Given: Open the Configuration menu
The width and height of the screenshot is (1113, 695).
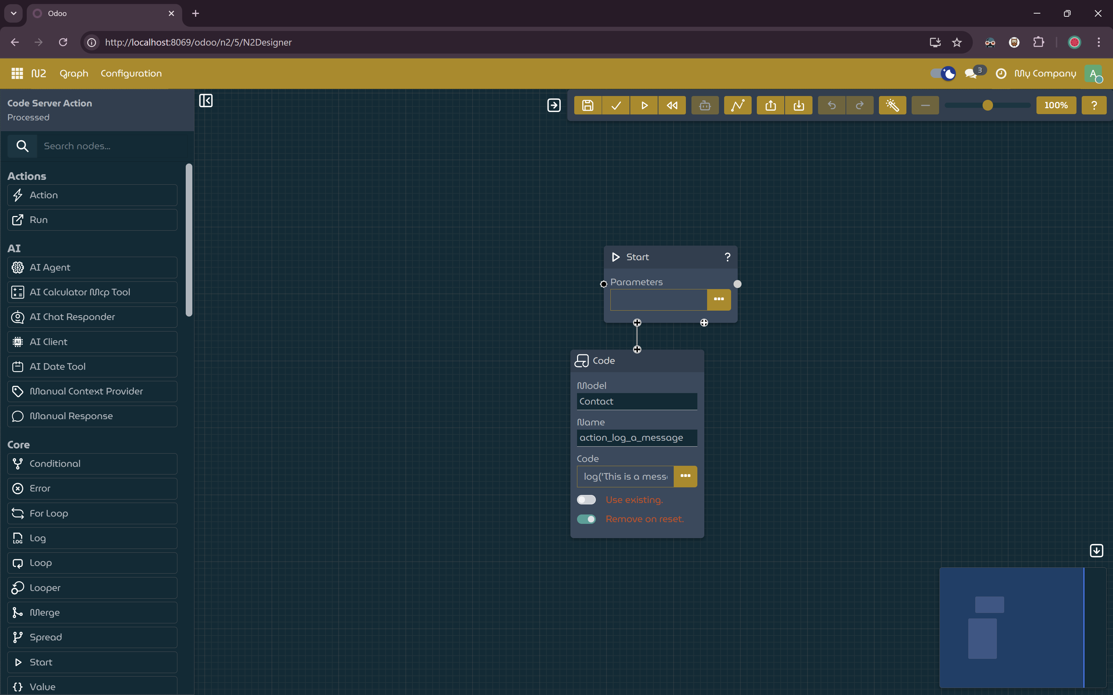Looking at the screenshot, I should [x=131, y=73].
